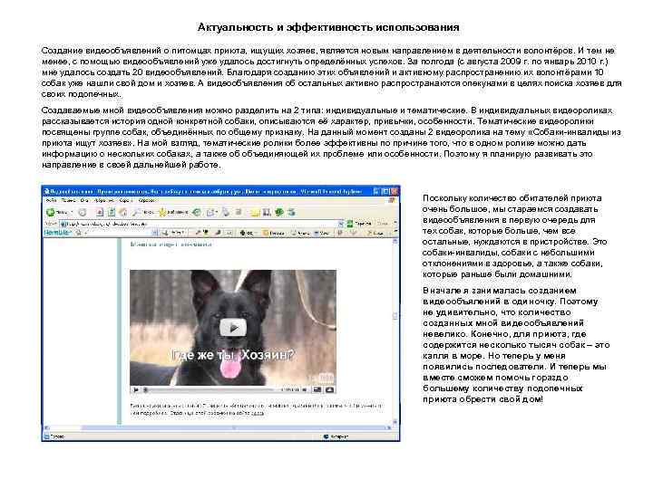The width and height of the screenshot is (653, 489).
Task: Click the History icon in toolbar
Action: point(197,212)
